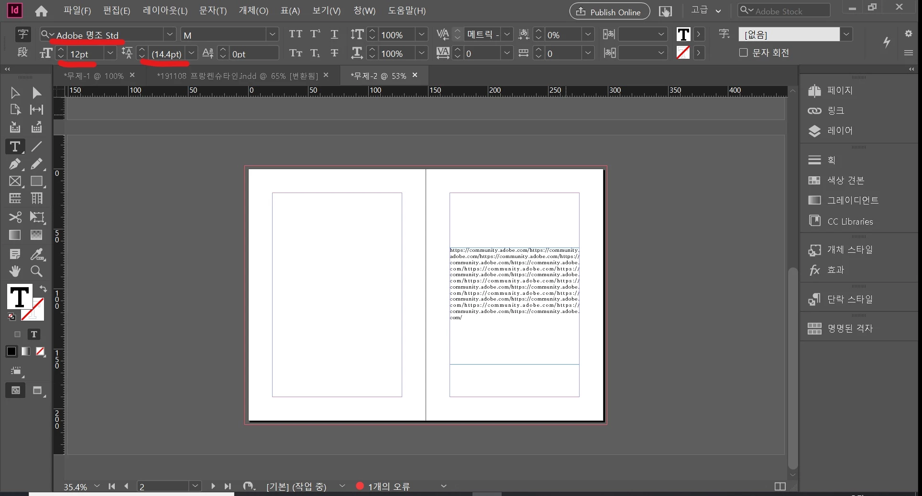
Task: Click the Quick Apply lightning icon
Action: pyautogui.click(x=887, y=42)
